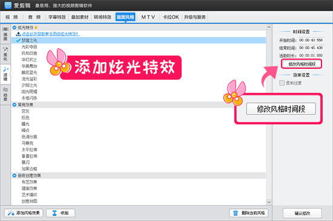
Task: Click the star icon next to 炫光特效
Action: [36, 28]
